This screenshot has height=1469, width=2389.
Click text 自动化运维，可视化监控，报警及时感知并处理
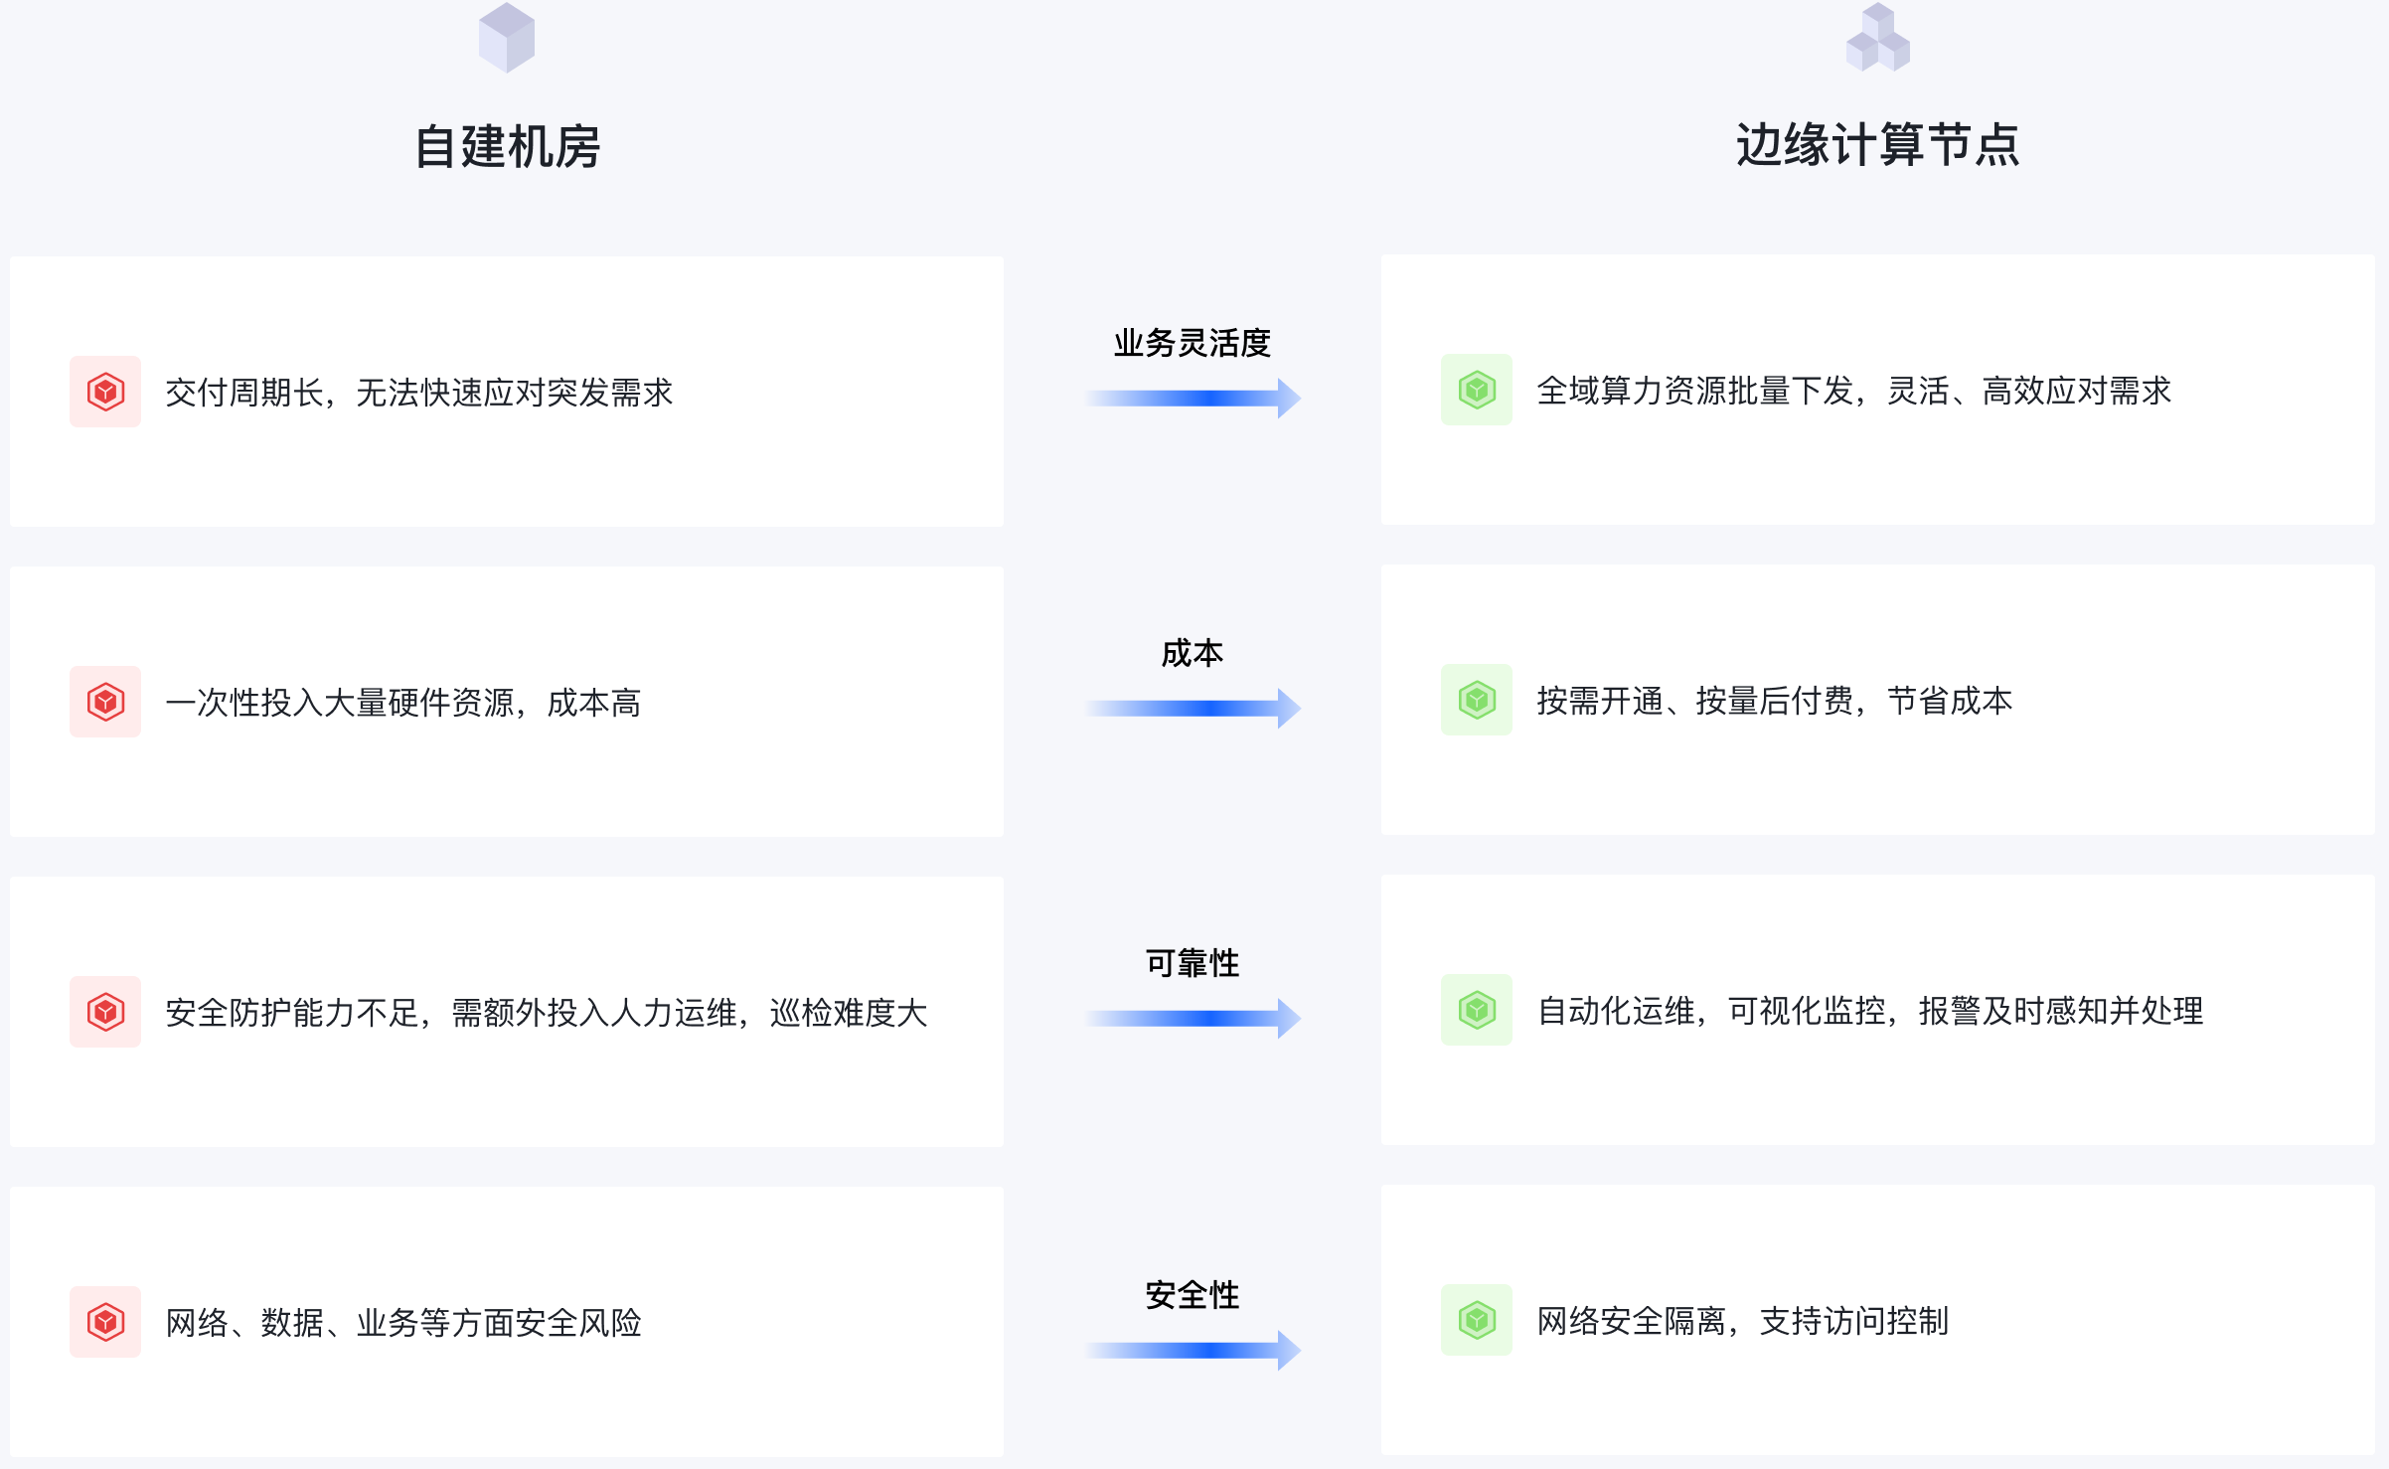1870,1011
